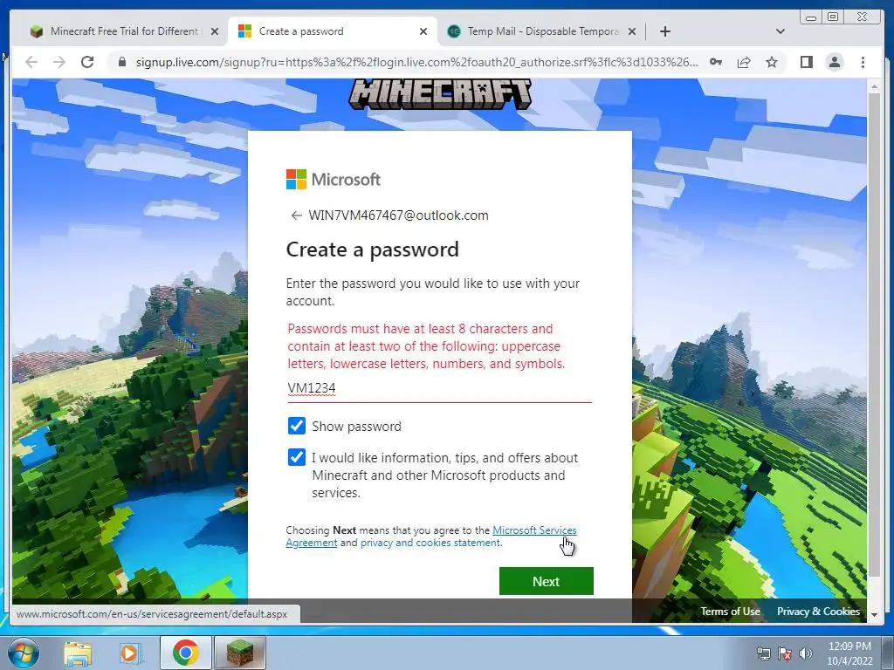Open the saved passwords key icon
This screenshot has height=670, width=894.
click(716, 62)
